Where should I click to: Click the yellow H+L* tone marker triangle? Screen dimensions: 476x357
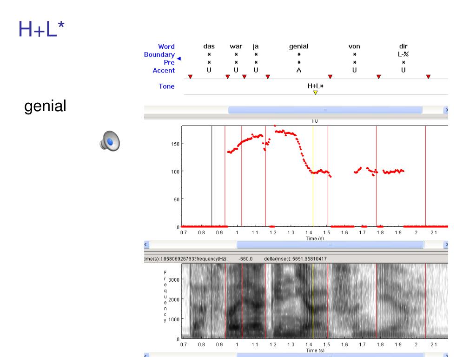(316, 93)
